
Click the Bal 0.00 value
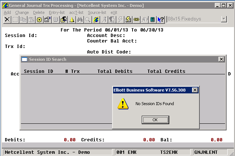(x=217, y=140)
